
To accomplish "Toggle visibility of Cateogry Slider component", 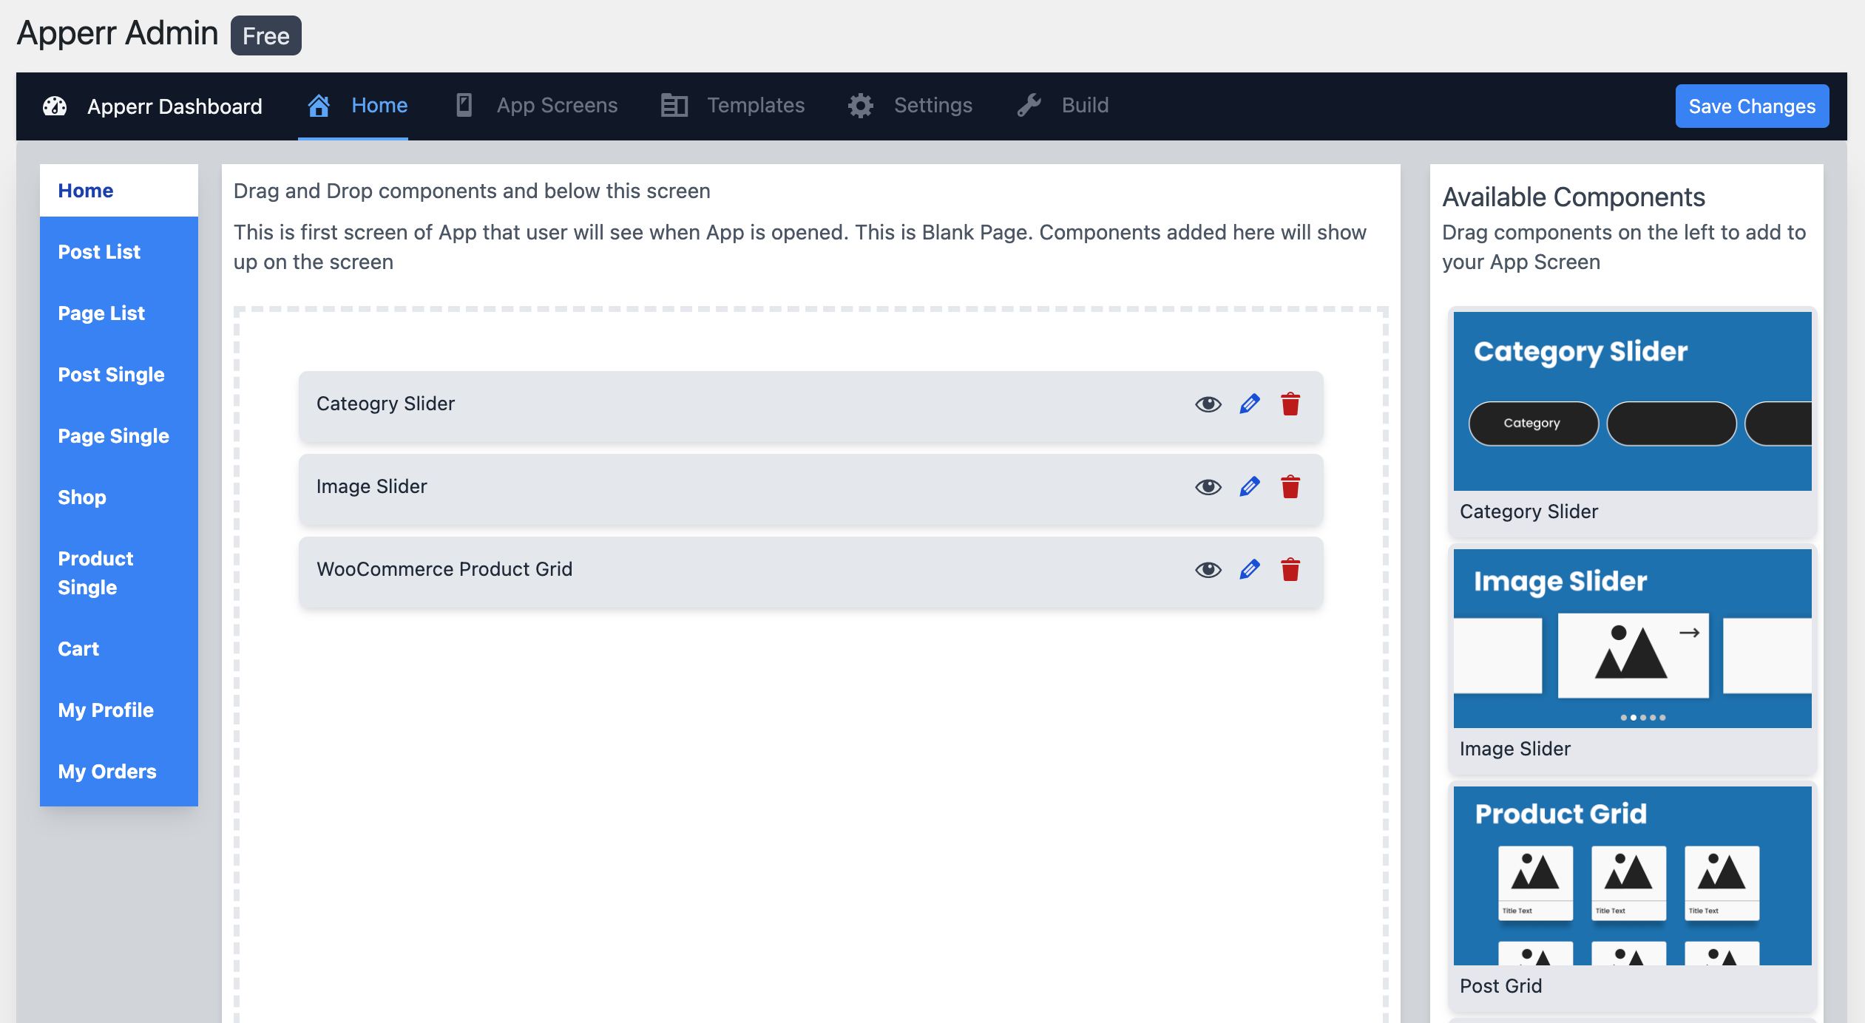I will click(1208, 404).
